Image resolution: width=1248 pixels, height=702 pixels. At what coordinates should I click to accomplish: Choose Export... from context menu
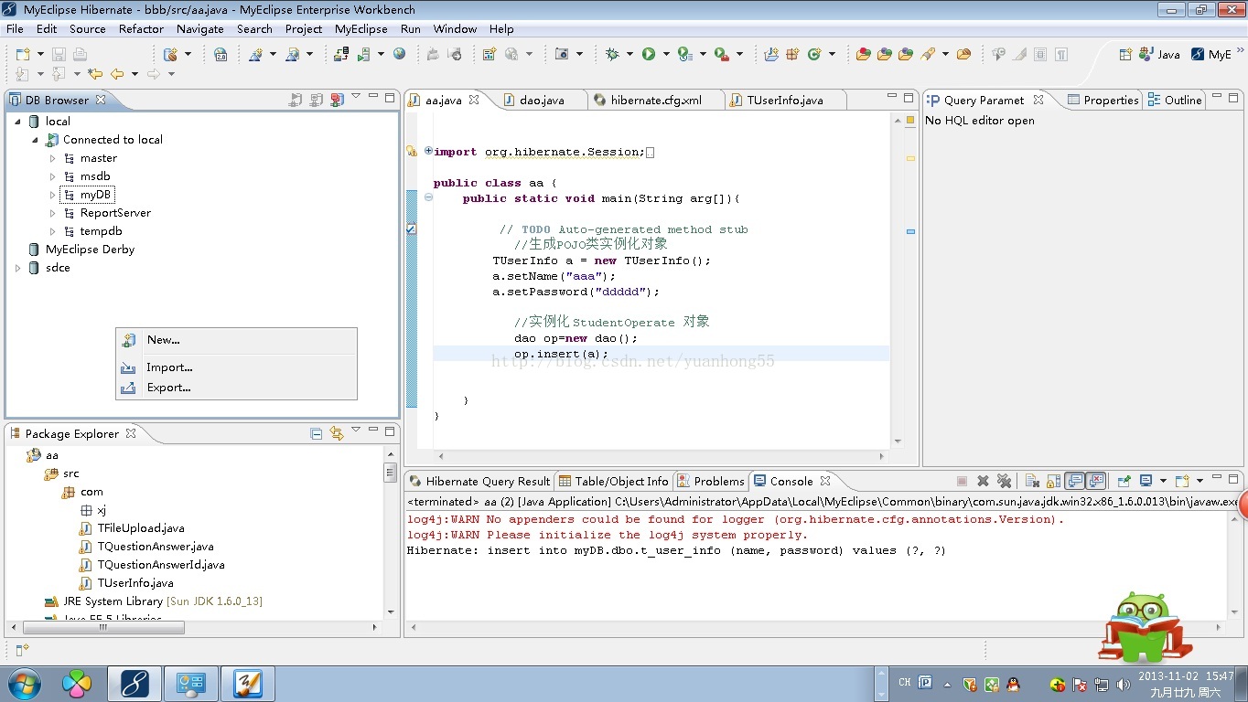tap(236, 388)
